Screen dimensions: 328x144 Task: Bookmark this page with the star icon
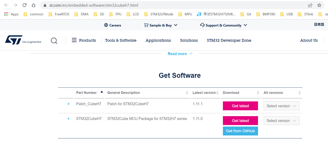(x=319, y=5)
